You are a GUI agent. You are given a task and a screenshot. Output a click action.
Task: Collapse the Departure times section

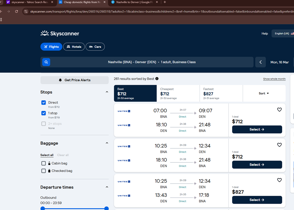107,187
